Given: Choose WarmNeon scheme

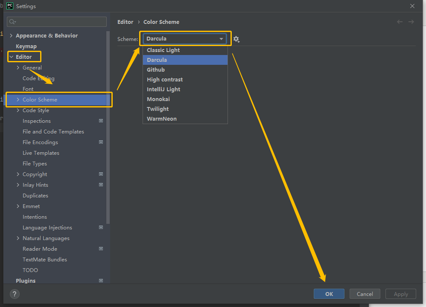Looking at the screenshot, I should click(x=185, y=119).
